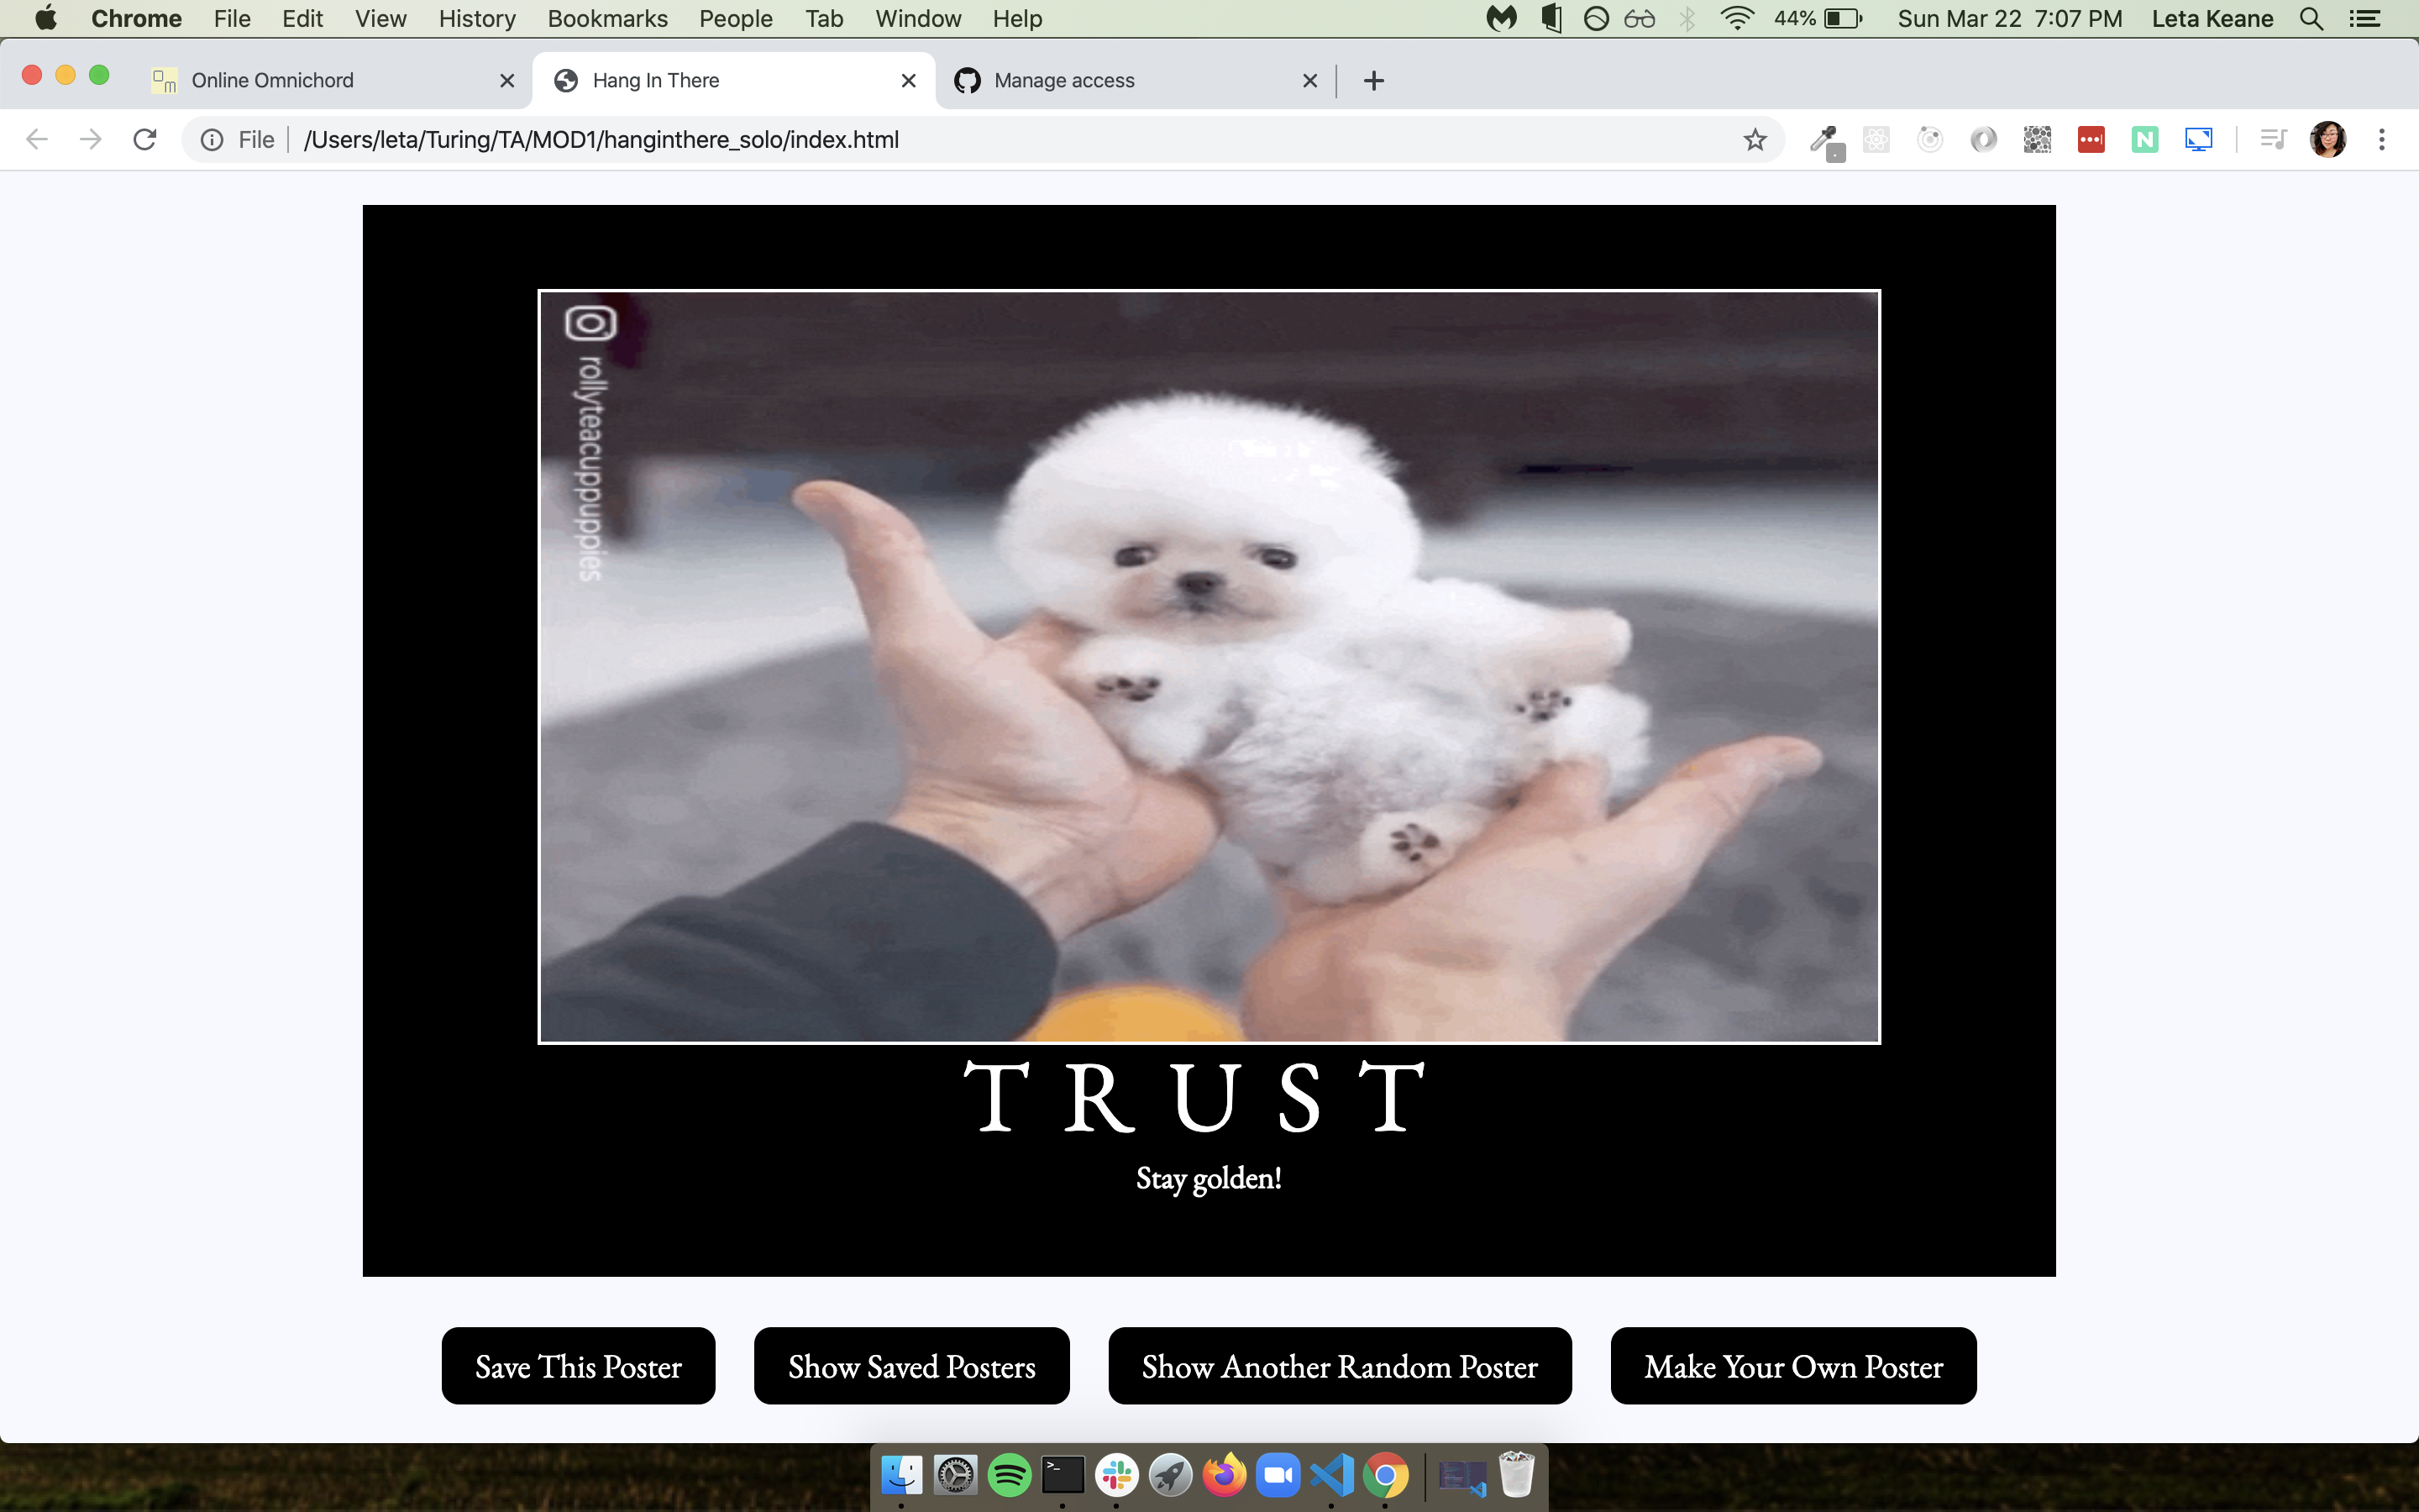Open Spotify from the dock
The image size is (2419, 1512).
click(x=1009, y=1475)
